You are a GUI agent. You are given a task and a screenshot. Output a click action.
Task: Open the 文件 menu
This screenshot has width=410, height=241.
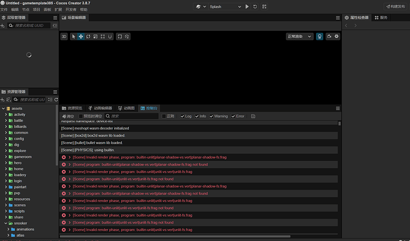pos(4,9)
